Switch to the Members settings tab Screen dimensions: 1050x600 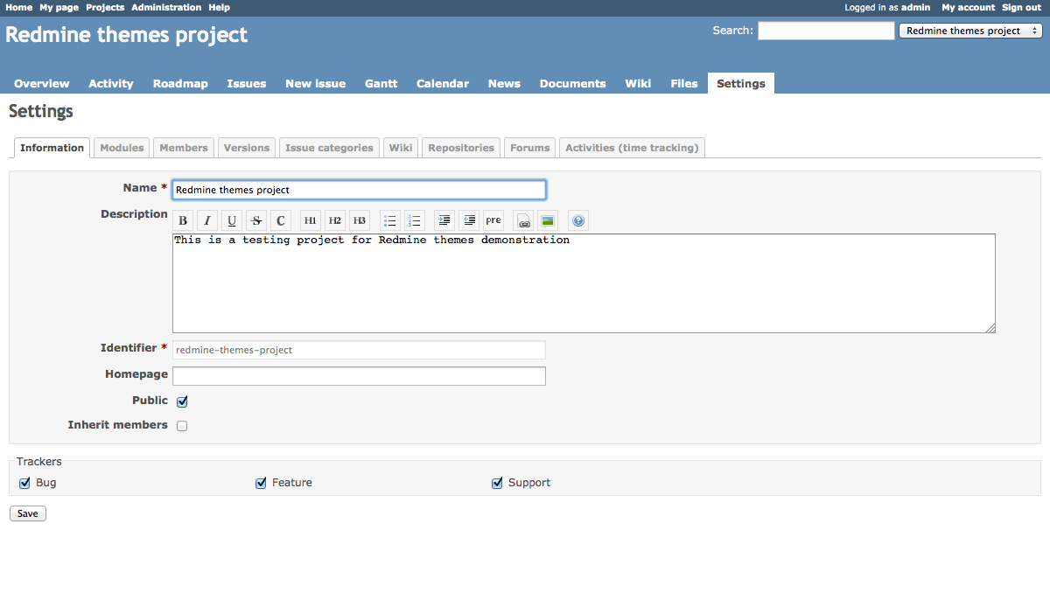click(x=184, y=148)
